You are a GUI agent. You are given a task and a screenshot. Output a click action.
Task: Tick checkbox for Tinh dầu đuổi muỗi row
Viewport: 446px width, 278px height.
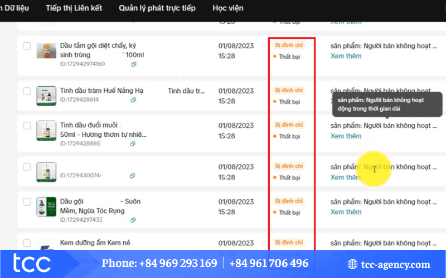(x=27, y=126)
